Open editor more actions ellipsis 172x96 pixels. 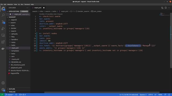169,8
